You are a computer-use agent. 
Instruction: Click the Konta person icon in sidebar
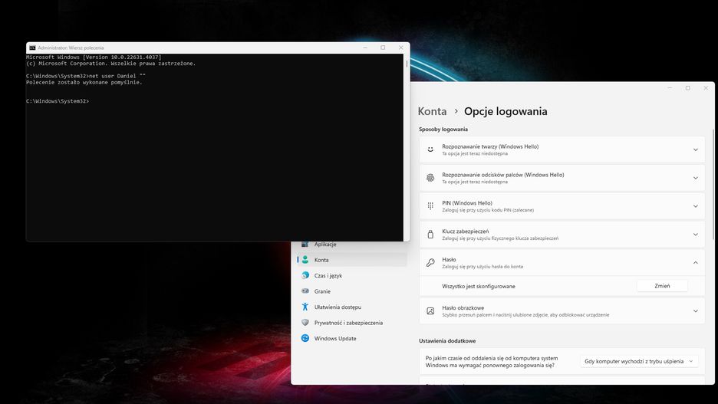[305, 260]
